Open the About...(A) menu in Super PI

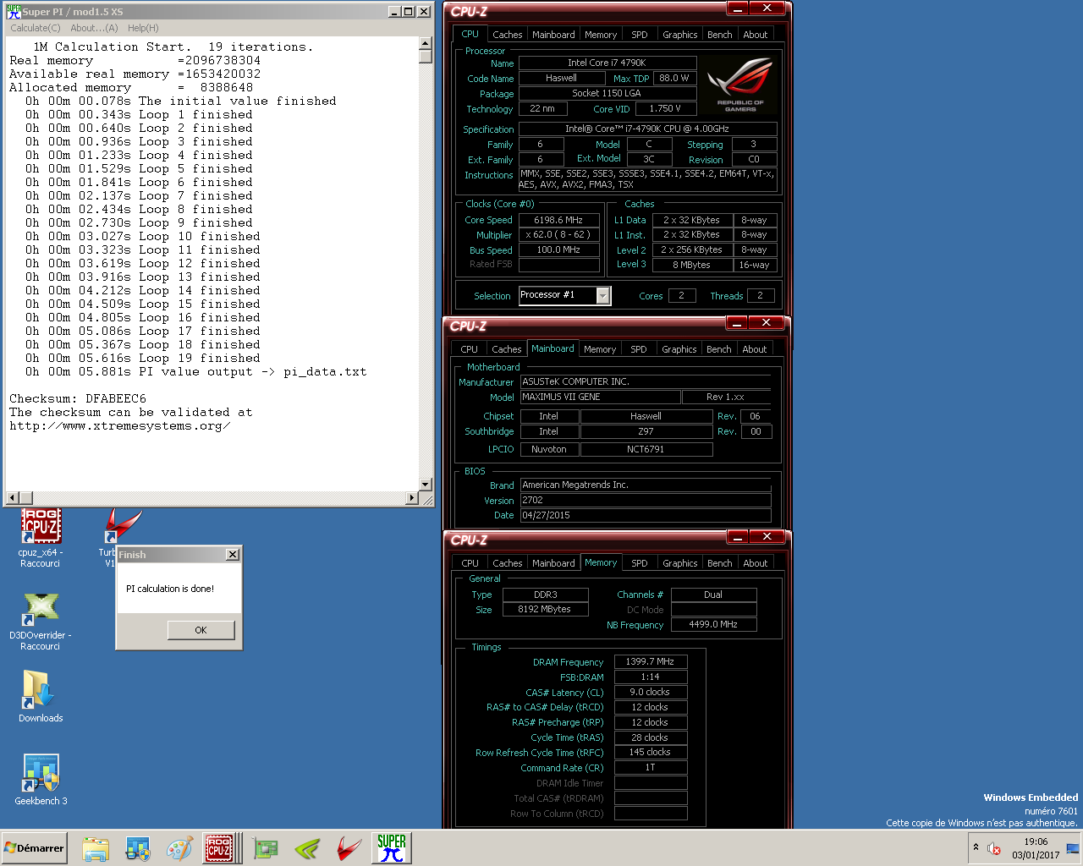[x=94, y=28]
